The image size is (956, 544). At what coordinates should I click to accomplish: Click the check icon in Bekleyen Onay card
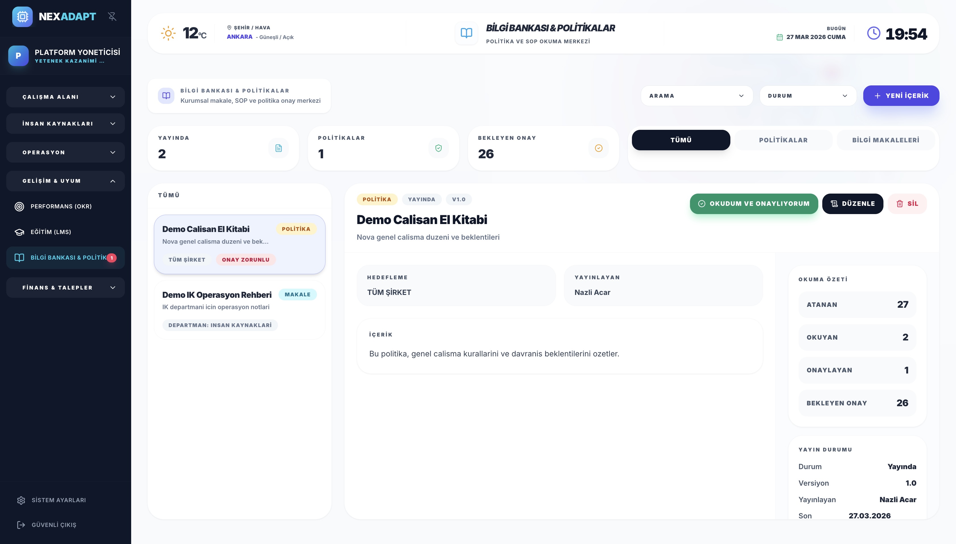[599, 148]
